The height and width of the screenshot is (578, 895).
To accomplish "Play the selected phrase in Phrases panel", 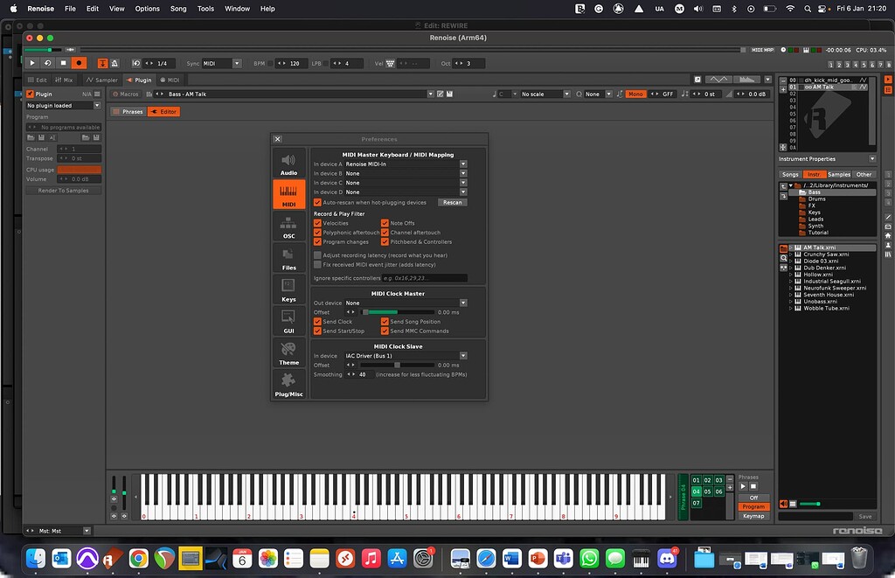I will point(743,486).
